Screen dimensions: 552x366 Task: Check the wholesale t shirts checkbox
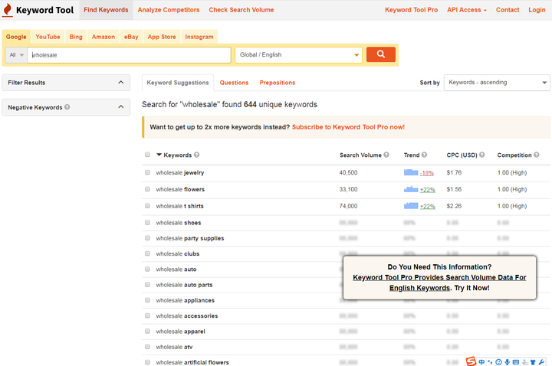click(147, 206)
